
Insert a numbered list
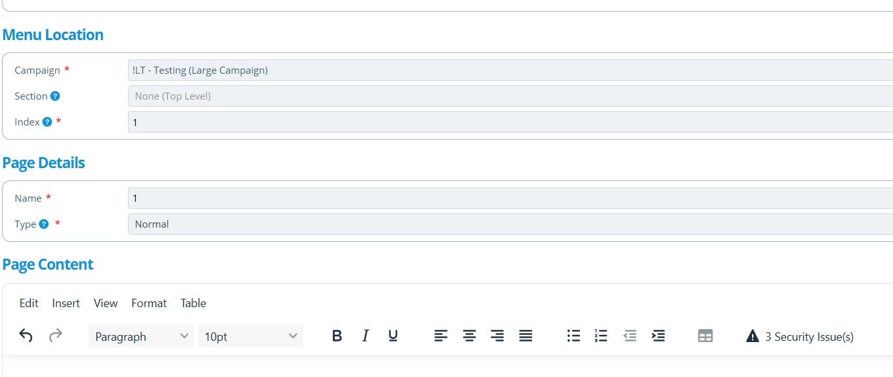pos(601,336)
